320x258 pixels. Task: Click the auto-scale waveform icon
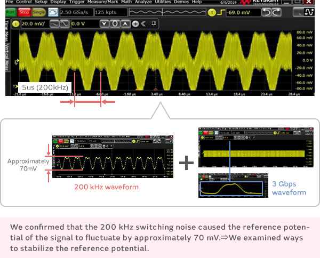[x=53, y=11]
